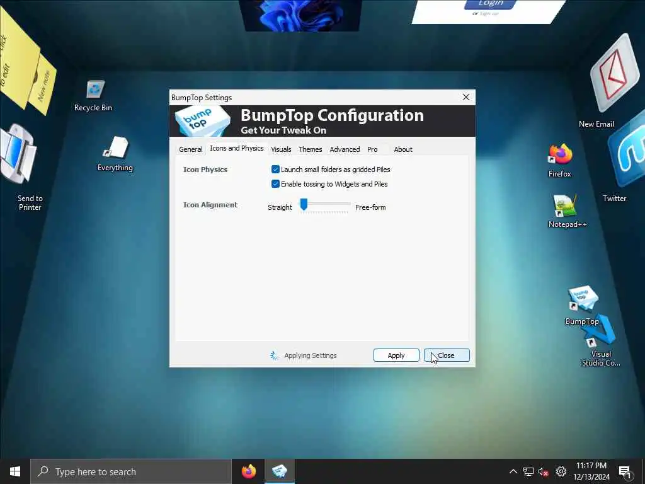The height and width of the screenshot is (484, 645).
Task: Open settings gear in system tray
Action: 561,471
